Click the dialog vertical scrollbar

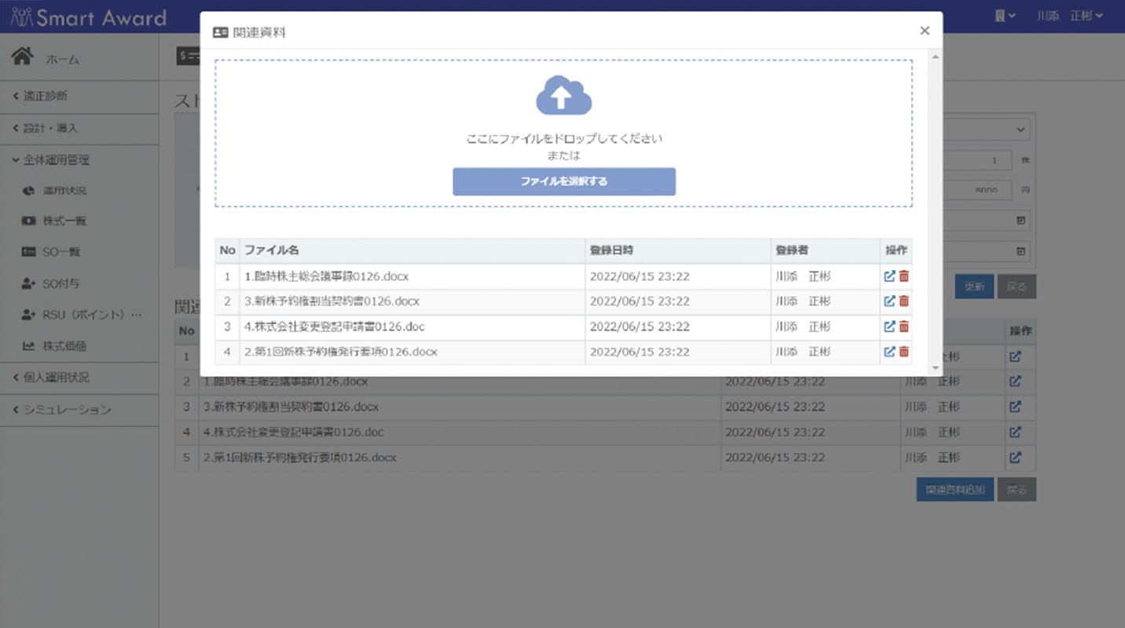click(x=935, y=212)
